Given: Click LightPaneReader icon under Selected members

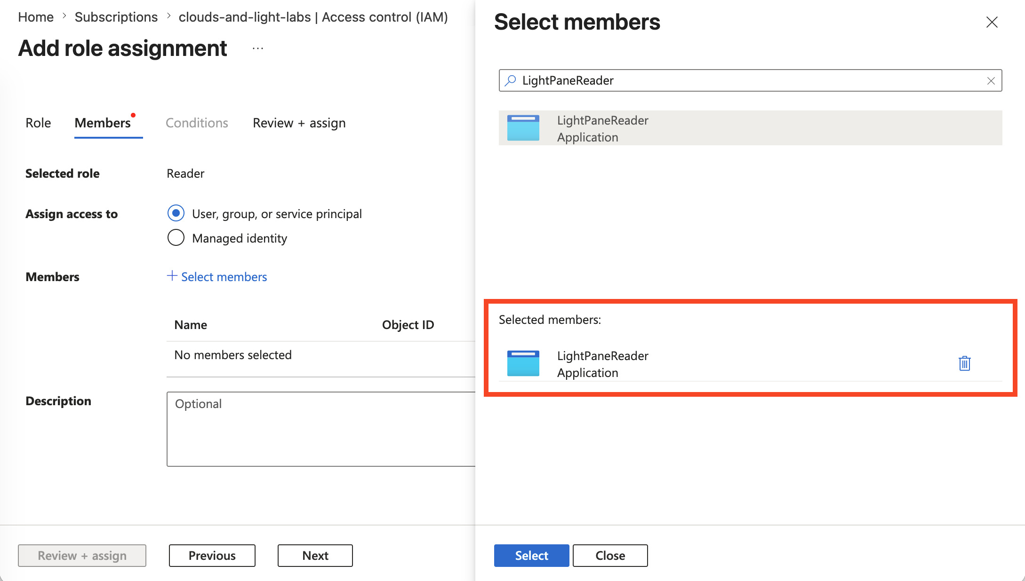Looking at the screenshot, I should [523, 363].
